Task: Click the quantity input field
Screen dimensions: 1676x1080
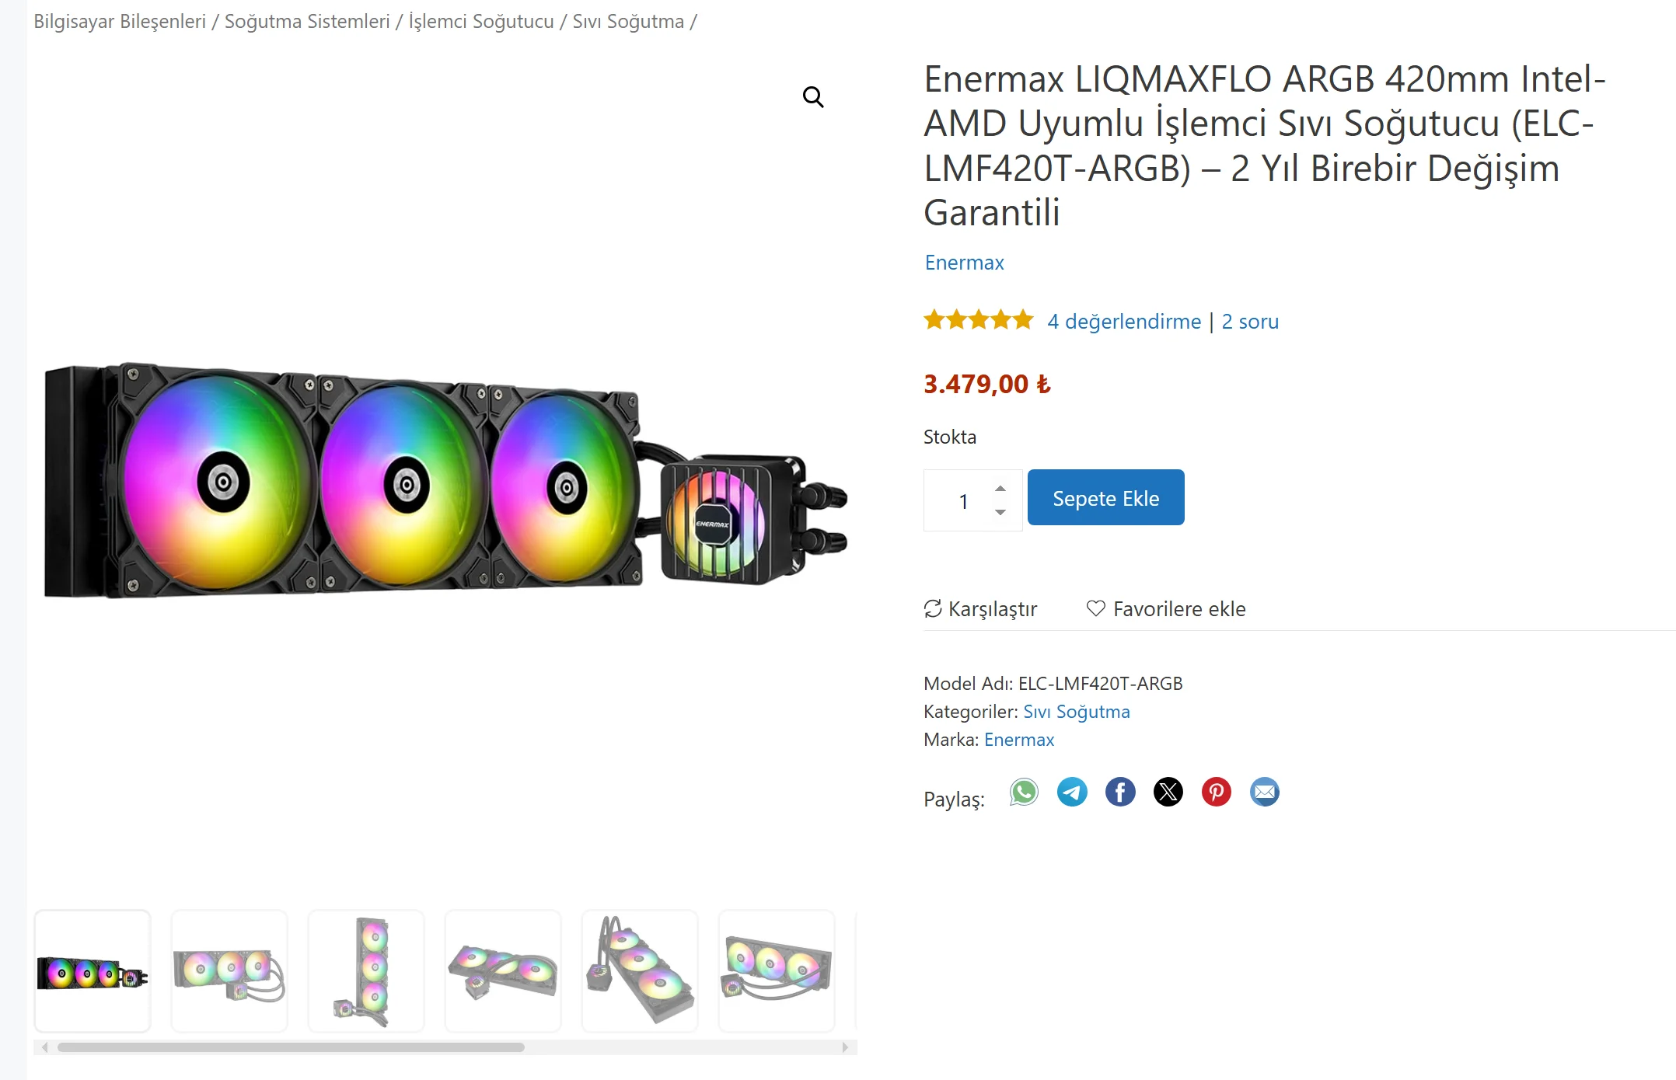Action: 962,501
